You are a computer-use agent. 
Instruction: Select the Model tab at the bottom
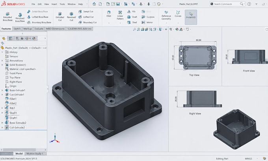click(19, 154)
